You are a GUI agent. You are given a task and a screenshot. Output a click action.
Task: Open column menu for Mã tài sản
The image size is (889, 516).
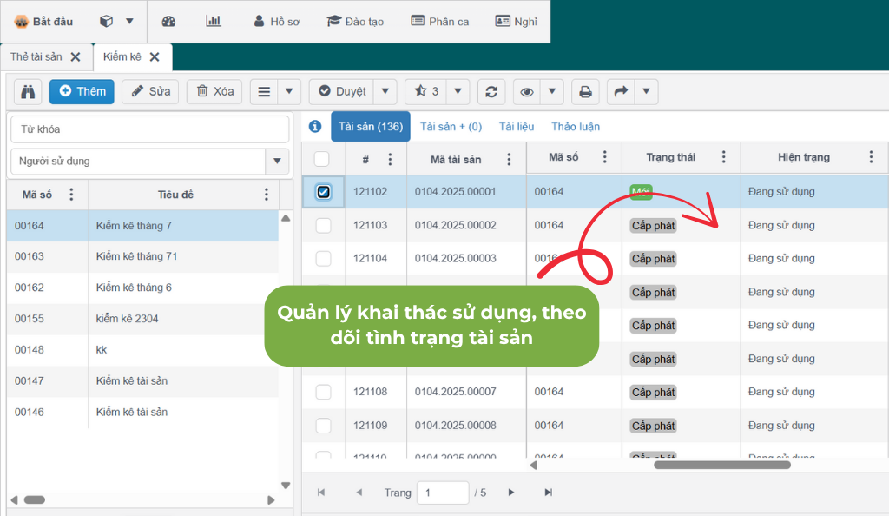pos(509,159)
